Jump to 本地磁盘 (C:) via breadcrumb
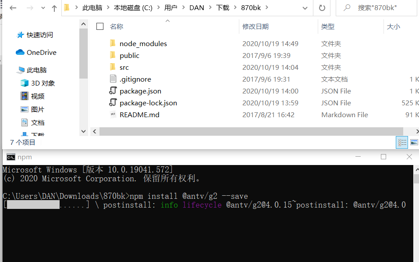 (x=131, y=7)
